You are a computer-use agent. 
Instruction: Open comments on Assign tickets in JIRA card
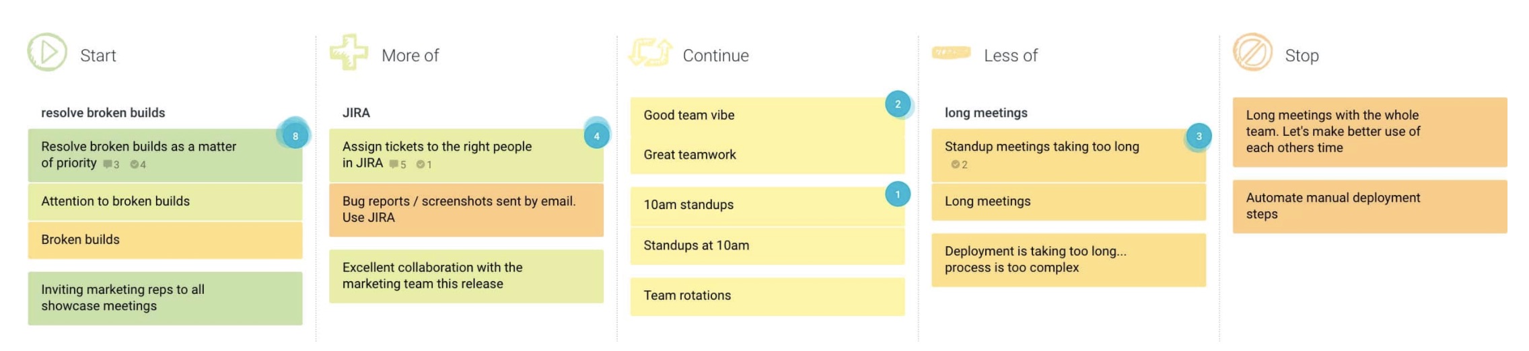[x=398, y=165]
